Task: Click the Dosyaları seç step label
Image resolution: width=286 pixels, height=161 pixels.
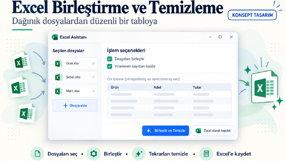Action: pyautogui.click(x=62, y=154)
